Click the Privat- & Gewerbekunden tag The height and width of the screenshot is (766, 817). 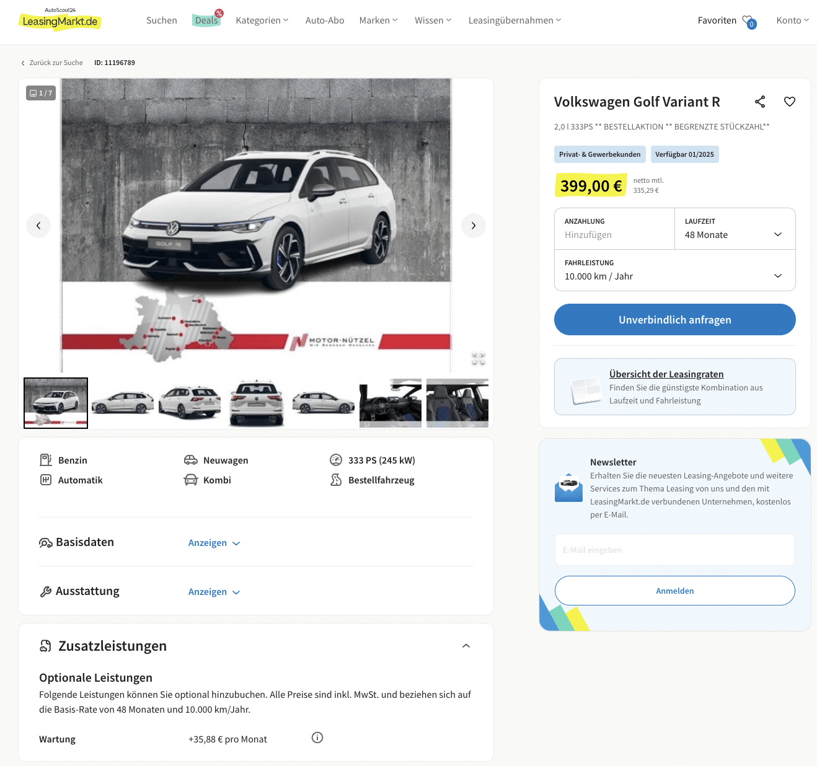tap(599, 154)
